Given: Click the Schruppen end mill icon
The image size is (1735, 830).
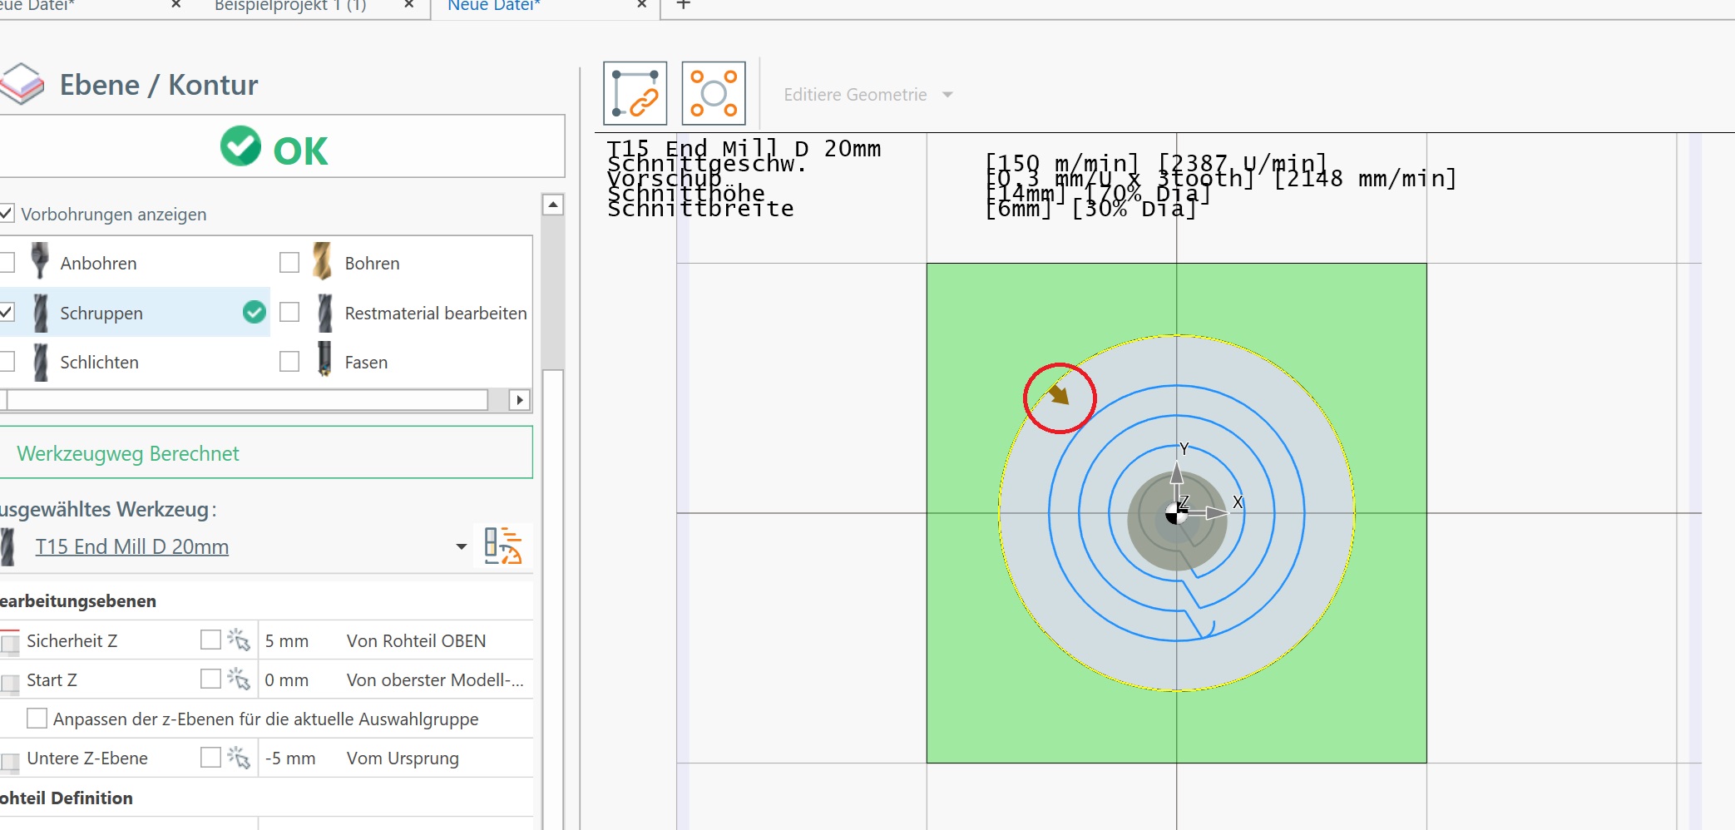Looking at the screenshot, I should 40,313.
